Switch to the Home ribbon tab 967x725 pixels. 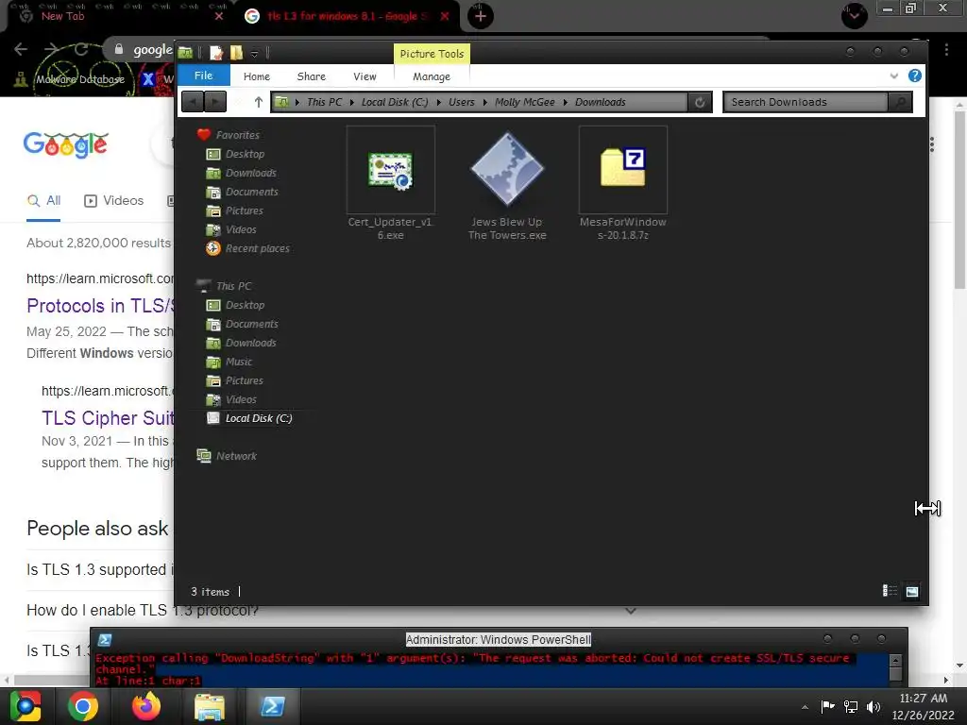257,76
